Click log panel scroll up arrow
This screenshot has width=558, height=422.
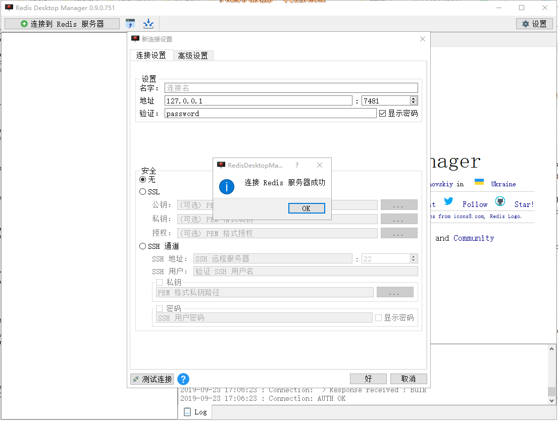tap(551, 349)
